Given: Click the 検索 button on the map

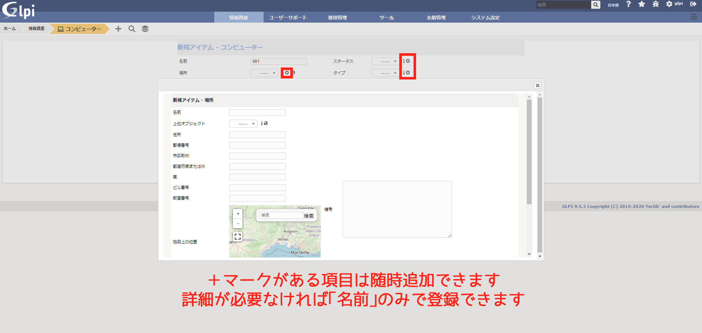Looking at the screenshot, I should [309, 216].
